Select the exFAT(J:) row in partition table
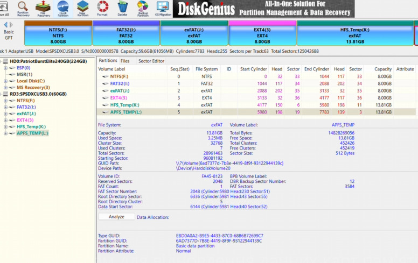Screen dimensions: 418x263 pyautogui.click(x=257, y=91)
